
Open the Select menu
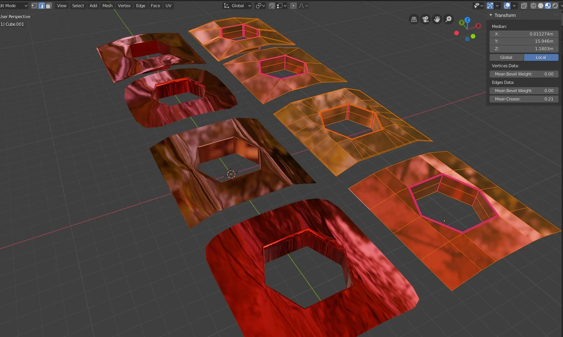[78, 6]
